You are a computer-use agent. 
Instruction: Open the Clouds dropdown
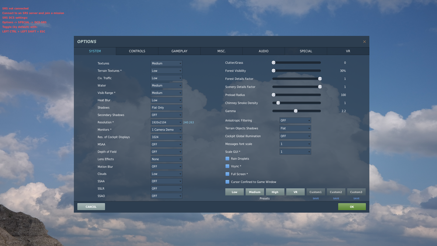166,174
